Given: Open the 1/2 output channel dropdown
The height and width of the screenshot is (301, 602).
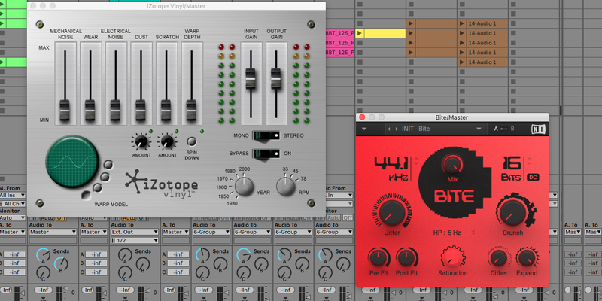Looking at the screenshot, I should [x=135, y=240].
